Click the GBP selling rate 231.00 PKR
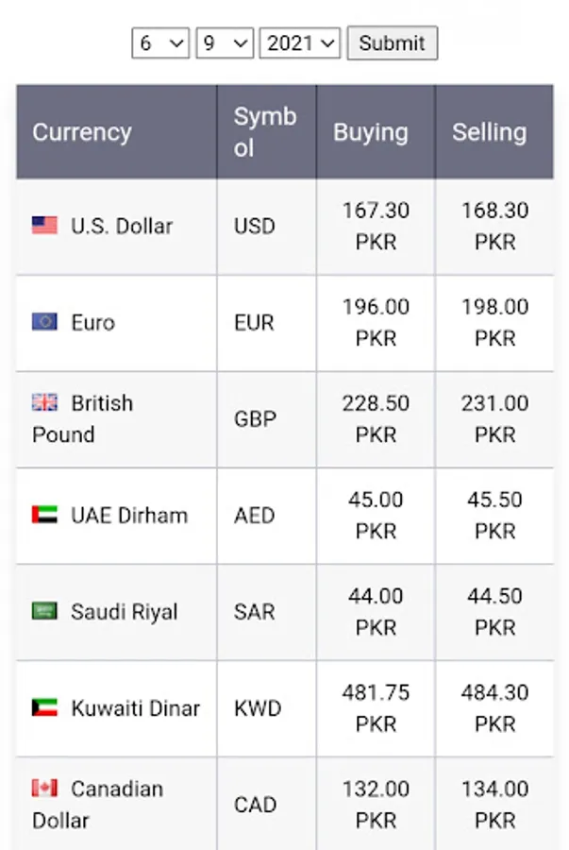This screenshot has width=569, height=850. [494, 418]
